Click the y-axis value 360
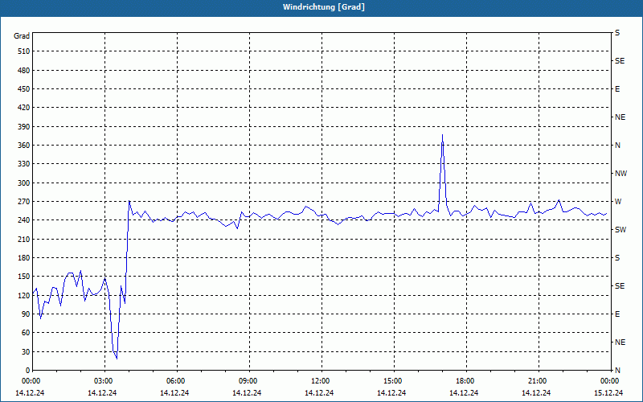This screenshot has height=402, width=643. point(24,146)
